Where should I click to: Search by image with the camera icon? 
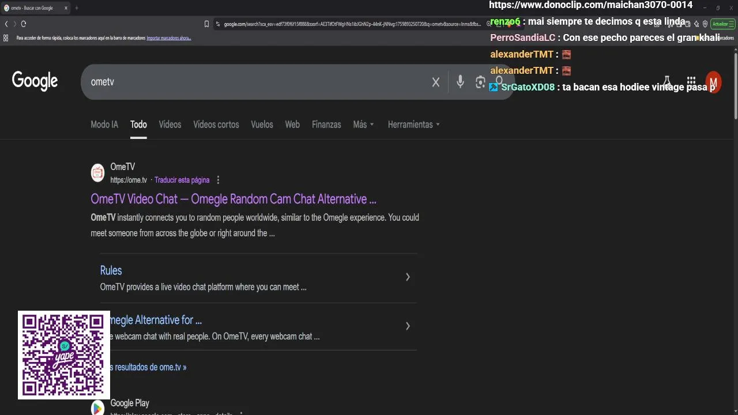[480, 82]
